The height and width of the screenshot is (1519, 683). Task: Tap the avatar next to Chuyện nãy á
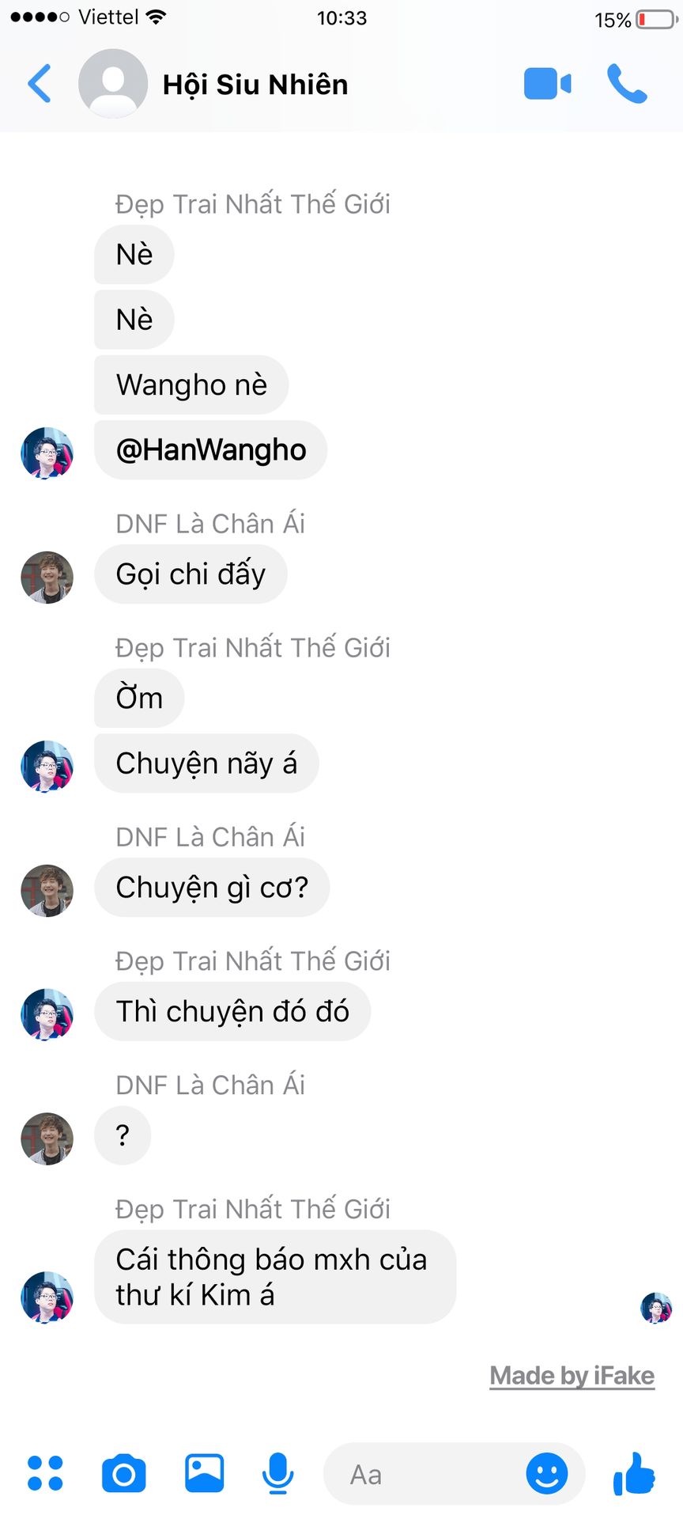click(x=47, y=767)
